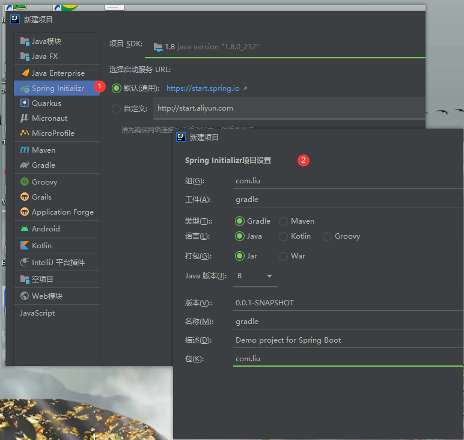Click the 工件(A) artifact field

click(x=348, y=200)
